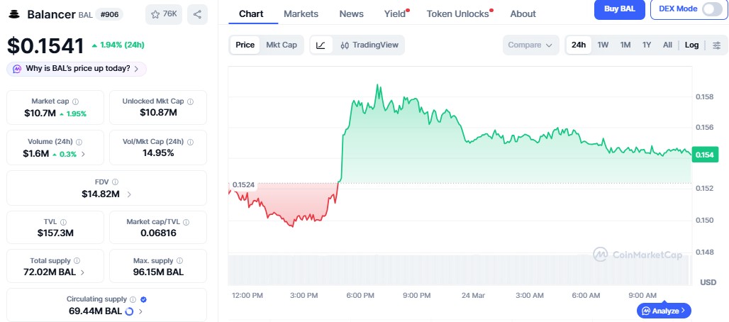Expand Circulating supply details chevron

[141, 311]
